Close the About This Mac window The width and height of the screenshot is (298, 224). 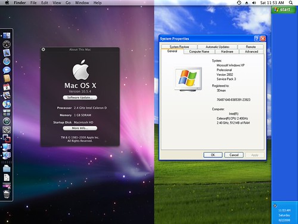(x=43, y=50)
